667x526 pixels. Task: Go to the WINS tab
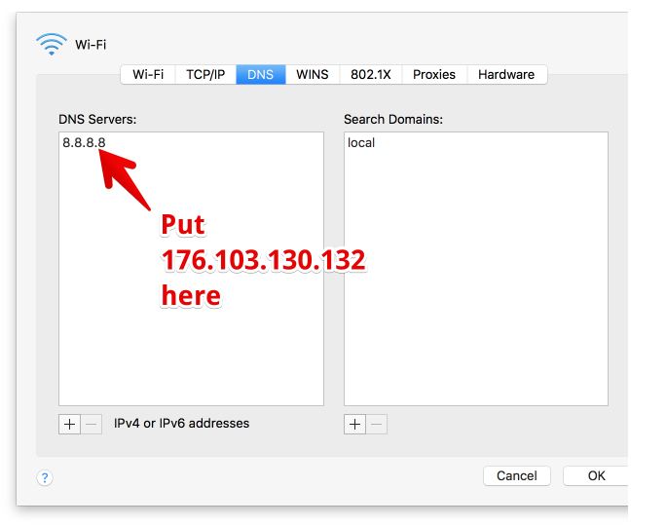click(x=313, y=74)
